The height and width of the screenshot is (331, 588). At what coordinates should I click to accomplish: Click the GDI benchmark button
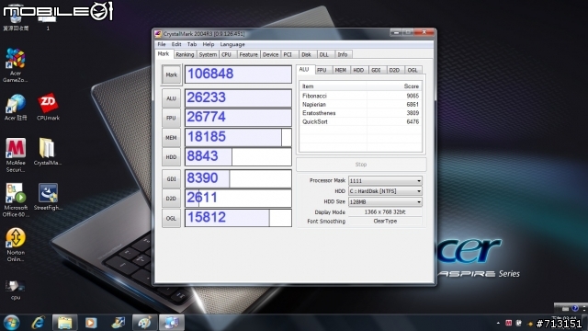[x=171, y=179]
